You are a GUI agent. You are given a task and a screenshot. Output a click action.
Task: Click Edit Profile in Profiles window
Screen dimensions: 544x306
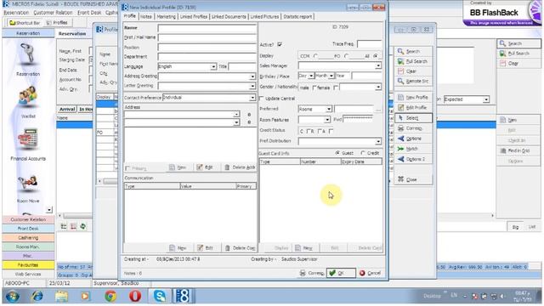point(413,108)
